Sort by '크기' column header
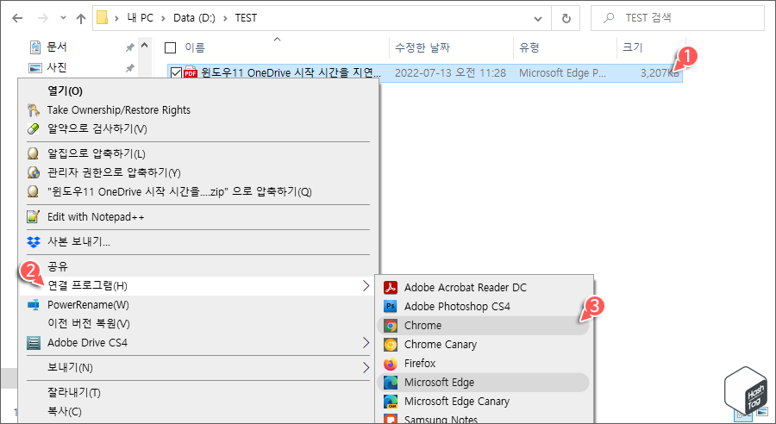The image size is (776, 424). click(633, 47)
